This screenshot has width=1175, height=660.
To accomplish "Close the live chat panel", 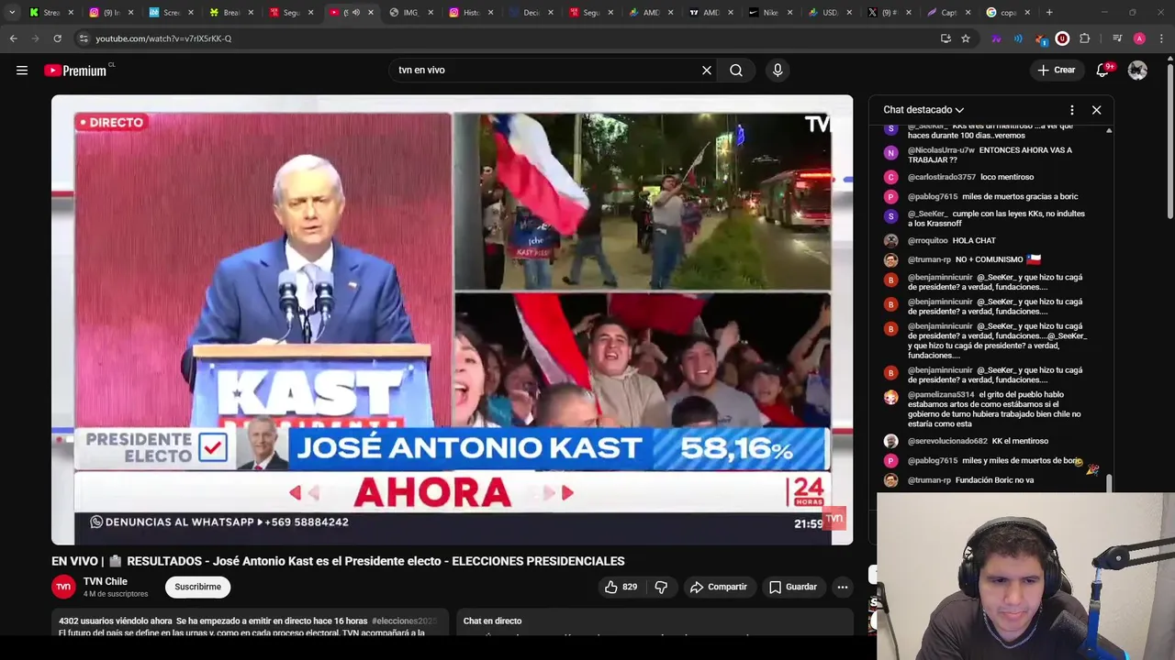I will (x=1096, y=110).
